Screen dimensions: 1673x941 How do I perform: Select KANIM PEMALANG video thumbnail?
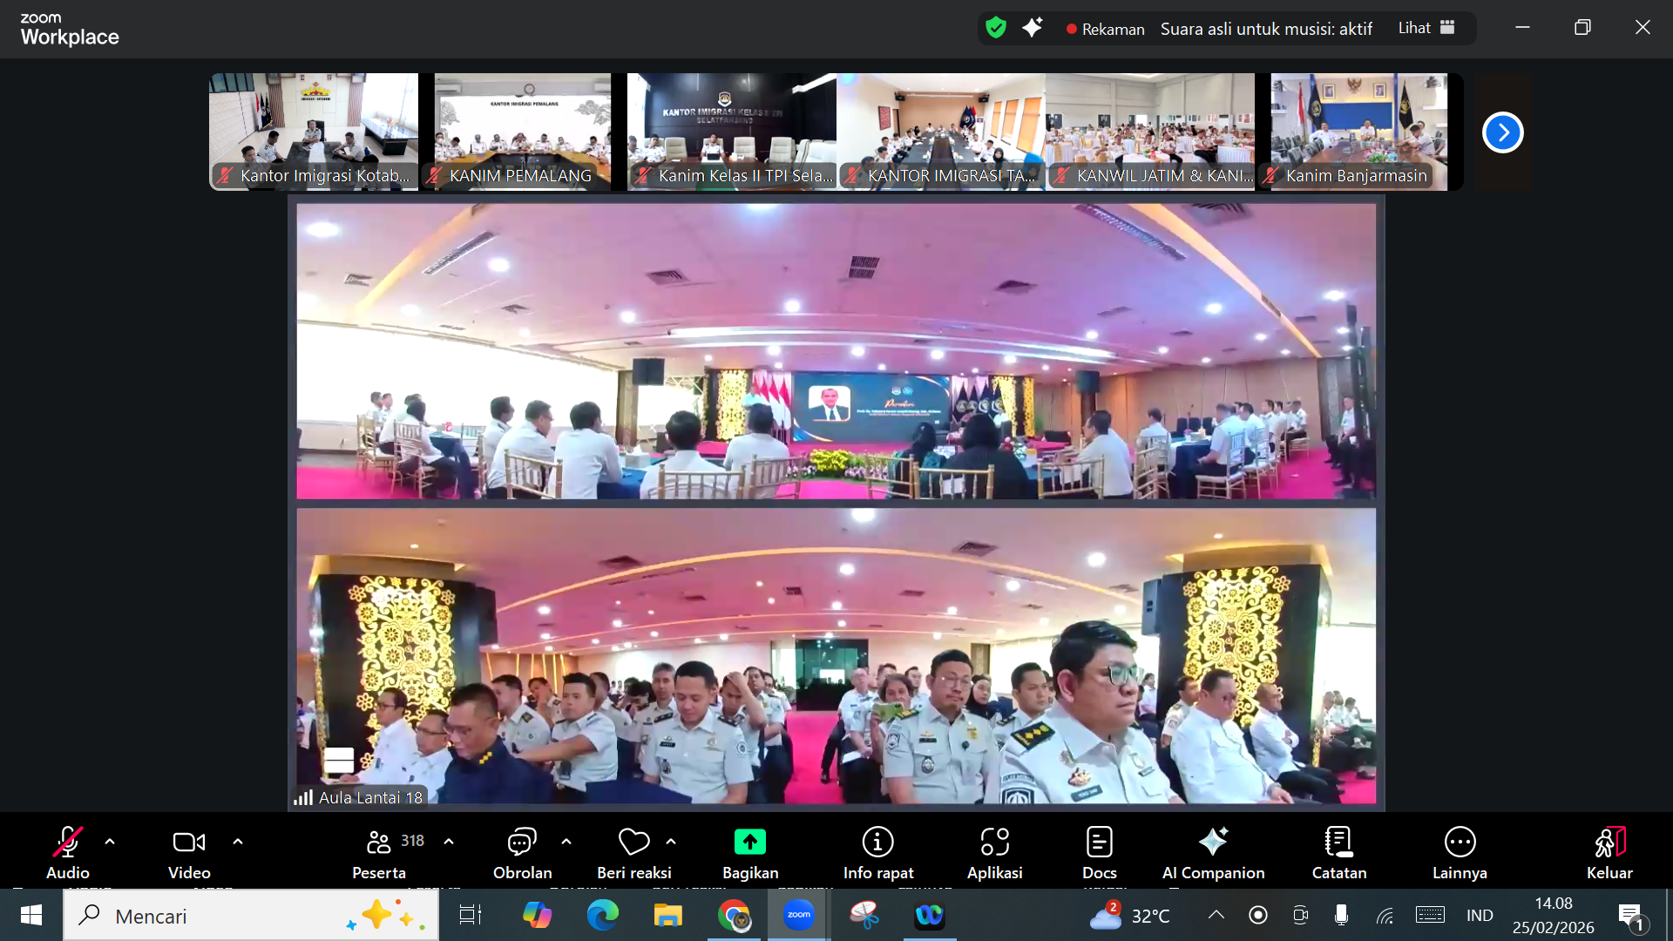click(x=523, y=132)
